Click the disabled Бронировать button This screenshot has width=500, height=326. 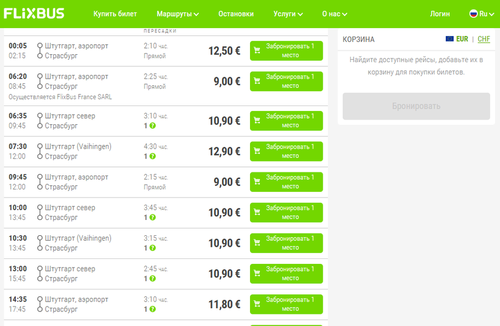416,106
